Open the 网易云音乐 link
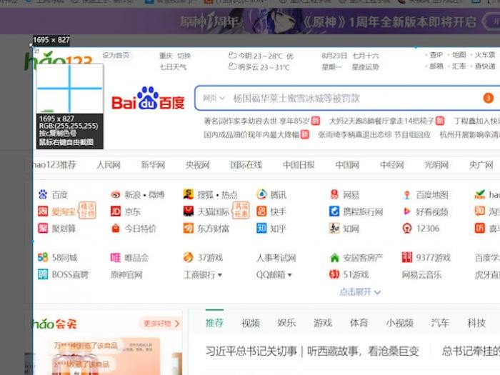This screenshot has height=375, width=500. click(422, 274)
